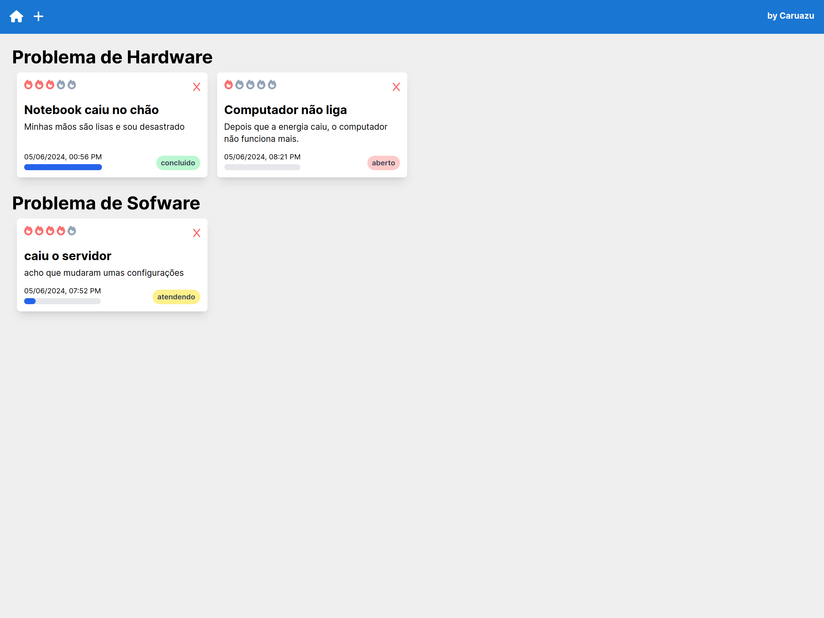Set fourth flame on Notebook card
Viewport: 824px width, 618px height.
click(x=61, y=84)
